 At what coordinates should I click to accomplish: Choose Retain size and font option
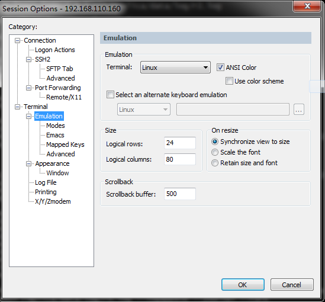pos(215,163)
